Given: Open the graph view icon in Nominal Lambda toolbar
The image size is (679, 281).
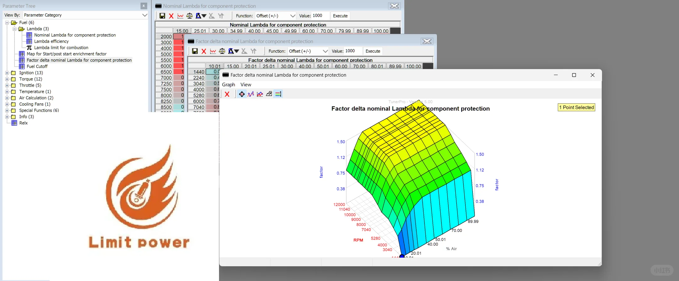Looking at the screenshot, I should pyautogui.click(x=180, y=16).
